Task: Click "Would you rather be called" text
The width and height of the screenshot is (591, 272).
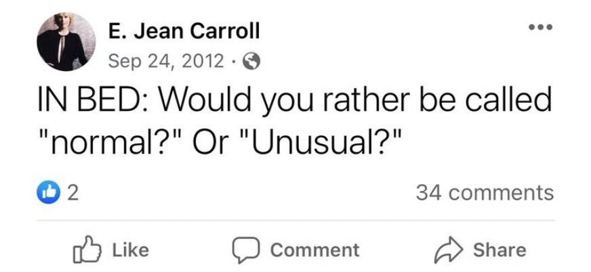Action: click(354, 99)
